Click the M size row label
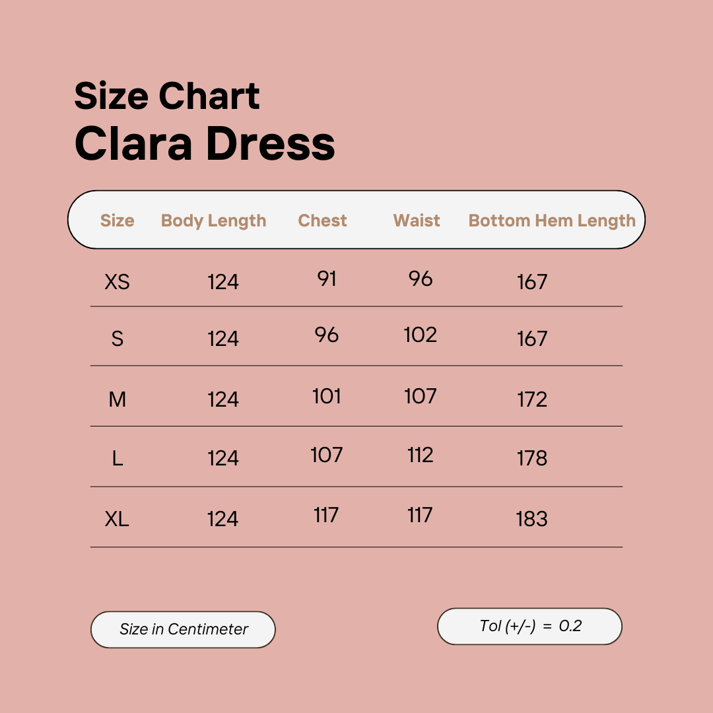This screenshot has width=713, height=713. (117, 399)
